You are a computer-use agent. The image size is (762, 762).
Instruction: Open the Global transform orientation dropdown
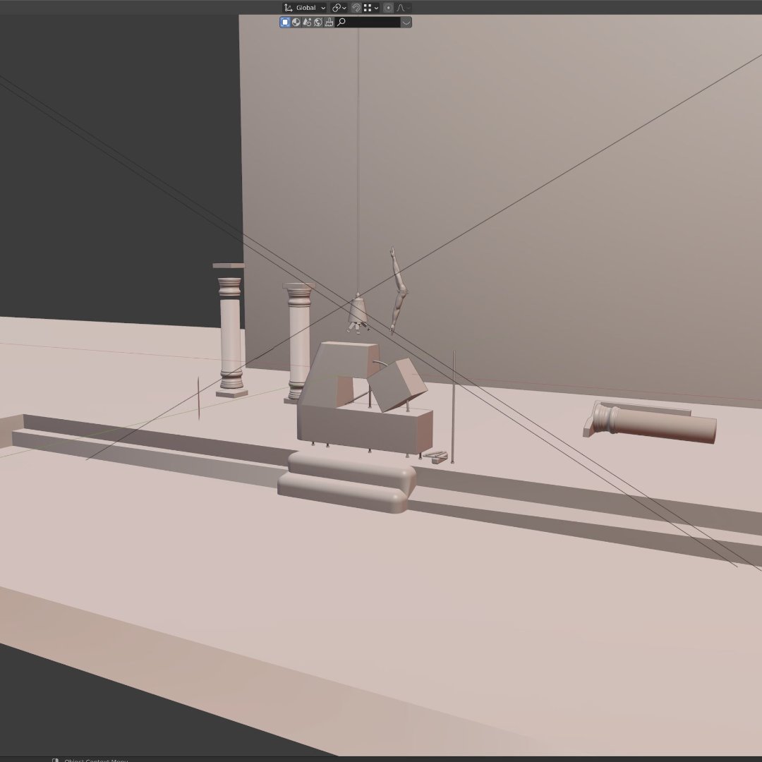[304, 8]
